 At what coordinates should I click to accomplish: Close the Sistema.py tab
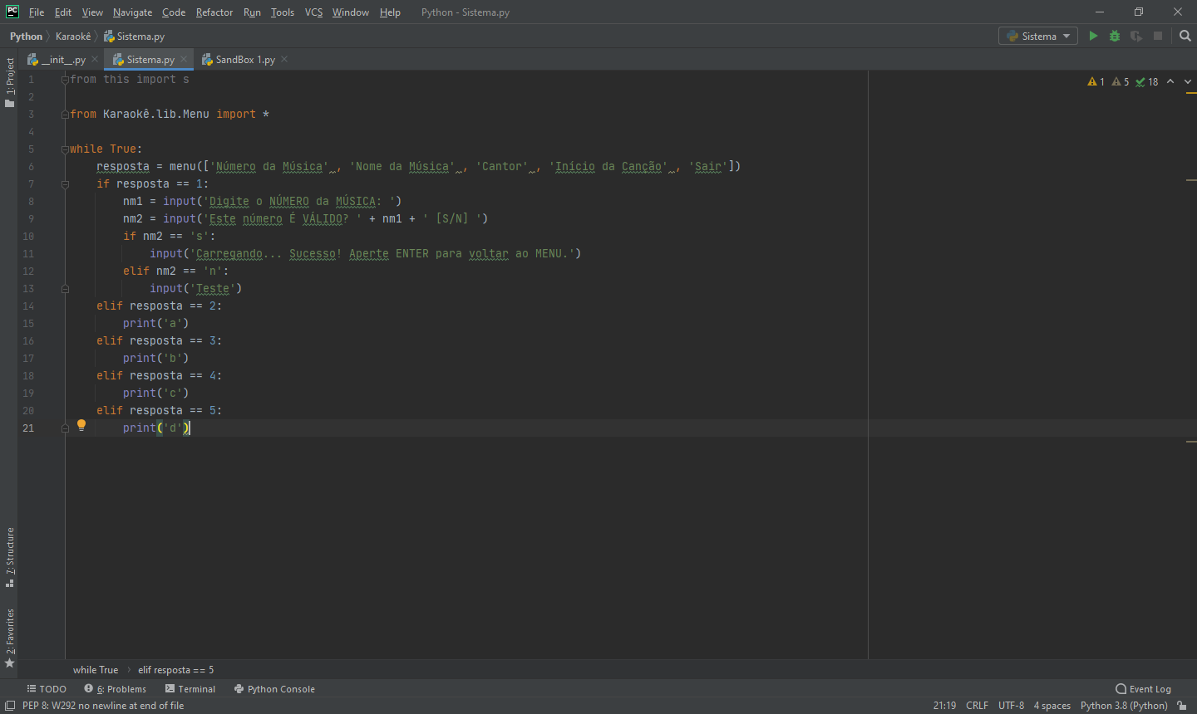coord(184,60)
